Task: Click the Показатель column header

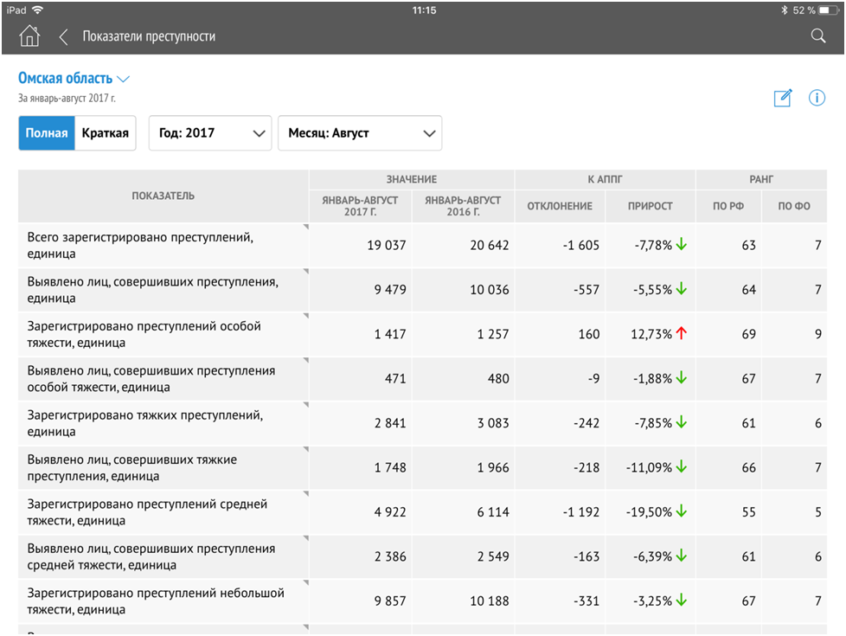Action: coord(163,196)
